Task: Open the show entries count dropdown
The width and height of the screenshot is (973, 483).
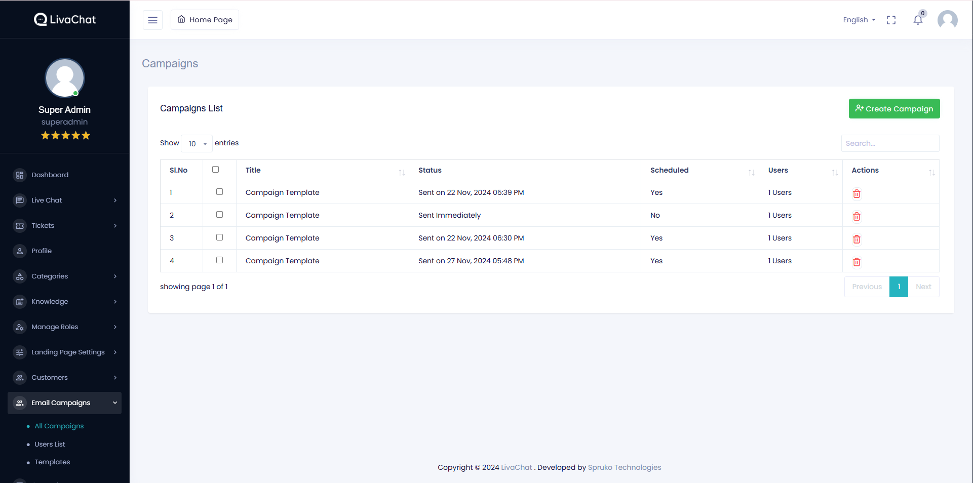Action: coord(197,144)
